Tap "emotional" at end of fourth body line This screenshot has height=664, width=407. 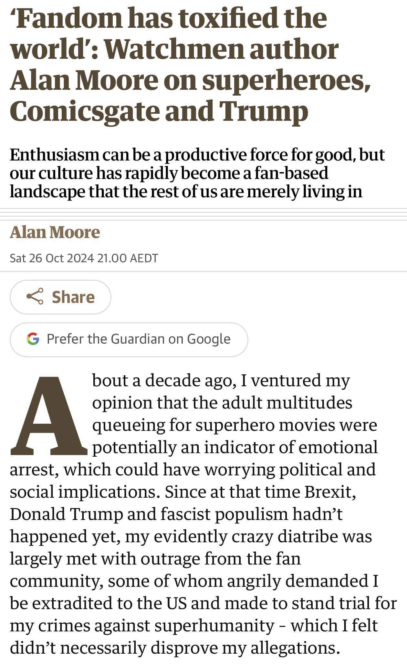pyautogui.click(x=338, y=447)
